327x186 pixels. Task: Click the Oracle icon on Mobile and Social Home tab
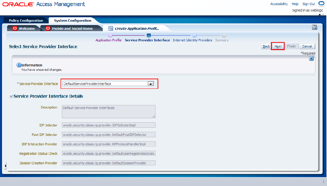pyautogui.click(x=48, y=28)
